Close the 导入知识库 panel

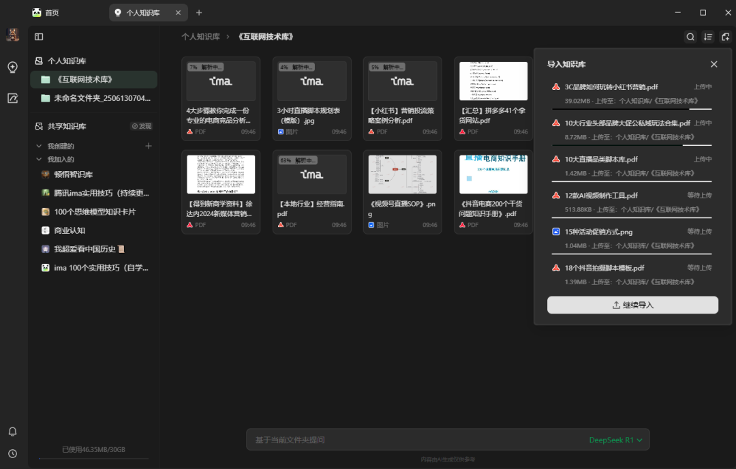pyautogui.click(x=714, y=64)
